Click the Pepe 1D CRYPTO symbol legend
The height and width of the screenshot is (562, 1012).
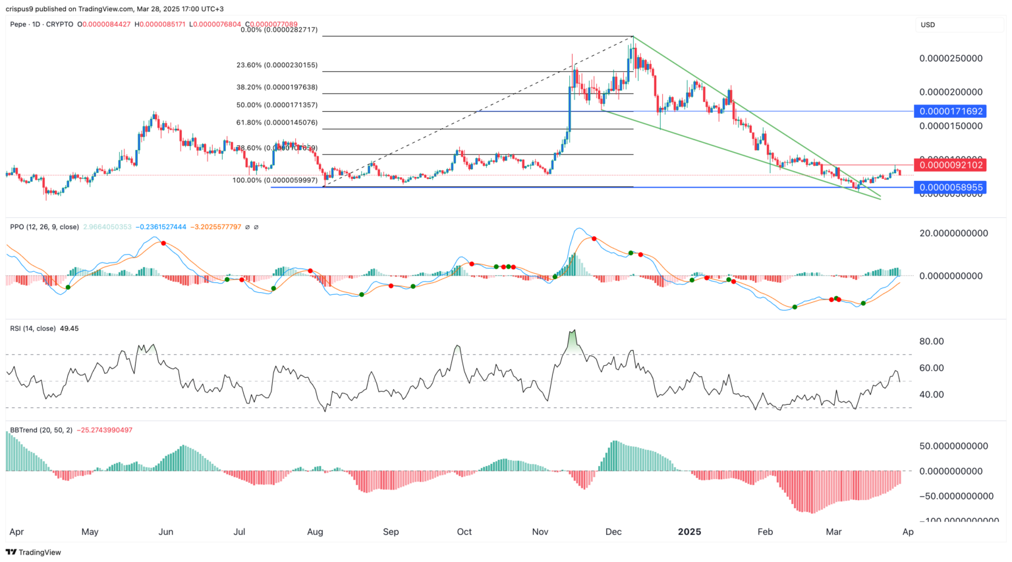tap(42, 24)
